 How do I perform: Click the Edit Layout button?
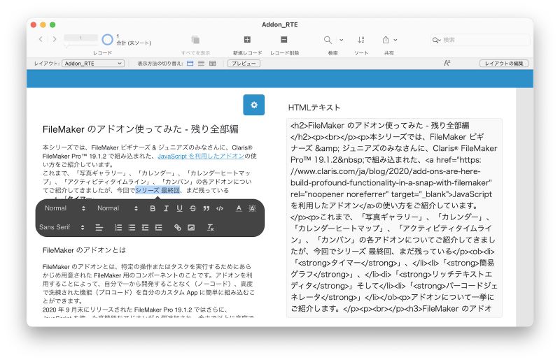(x=504, y=64)
